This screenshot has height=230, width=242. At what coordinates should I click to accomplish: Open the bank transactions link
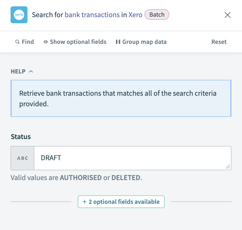pyautogui.click(x=92, y=15)
